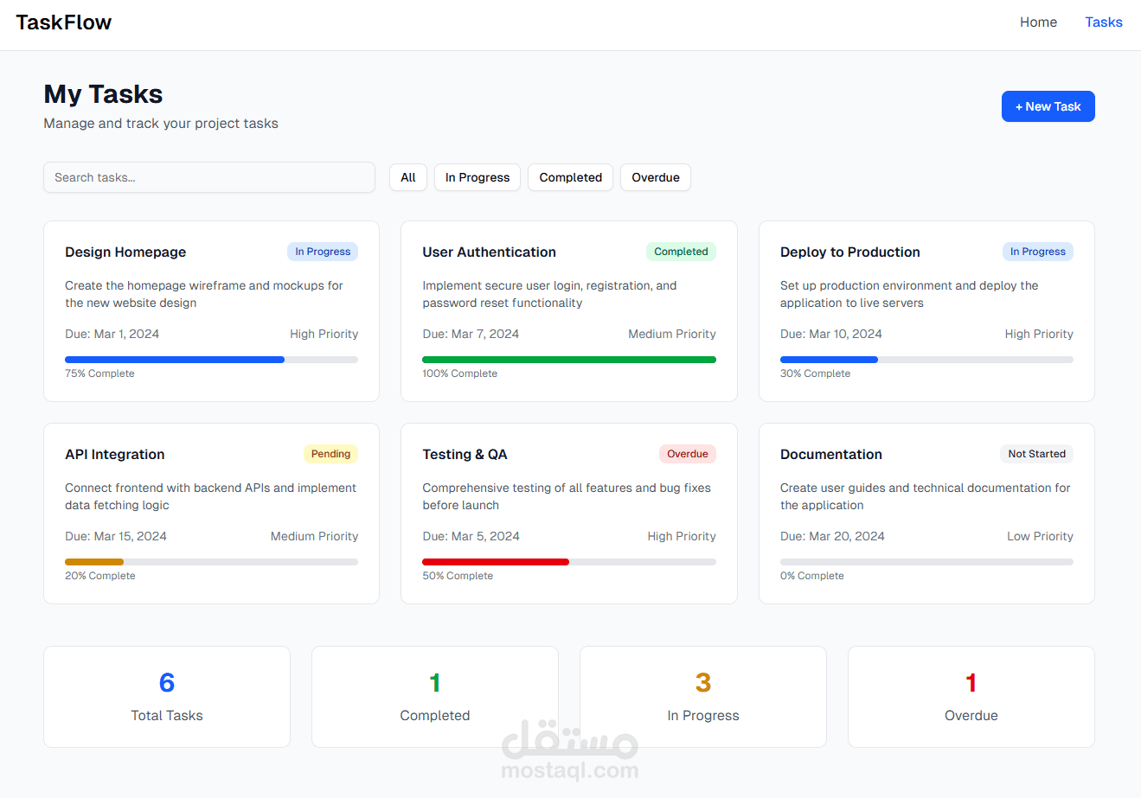Filter tasks by Overdue
1141x798 pixels.
coord(656,177)
